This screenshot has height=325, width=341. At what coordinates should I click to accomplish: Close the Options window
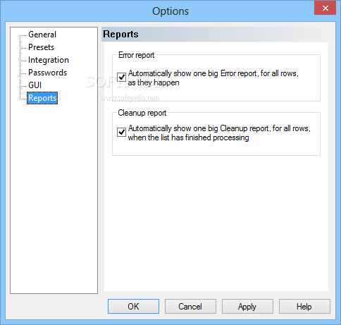(325, 8)
